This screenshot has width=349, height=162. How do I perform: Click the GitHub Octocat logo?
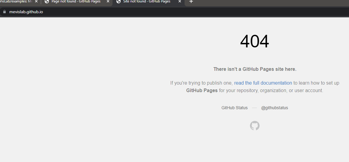[x=255, y=126]
